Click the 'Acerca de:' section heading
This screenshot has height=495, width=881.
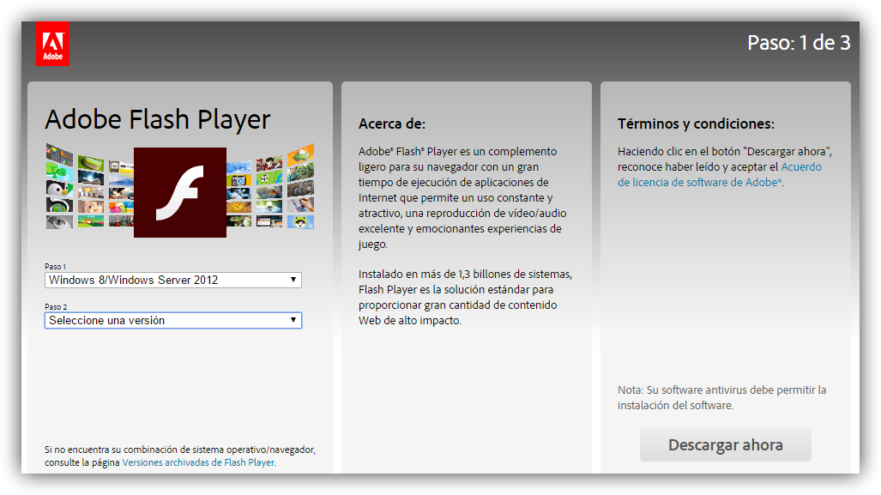coord(387,119)
